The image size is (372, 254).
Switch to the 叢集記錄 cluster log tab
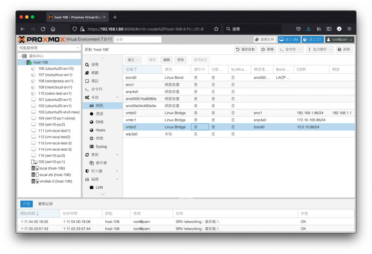(x=45, y=204)
